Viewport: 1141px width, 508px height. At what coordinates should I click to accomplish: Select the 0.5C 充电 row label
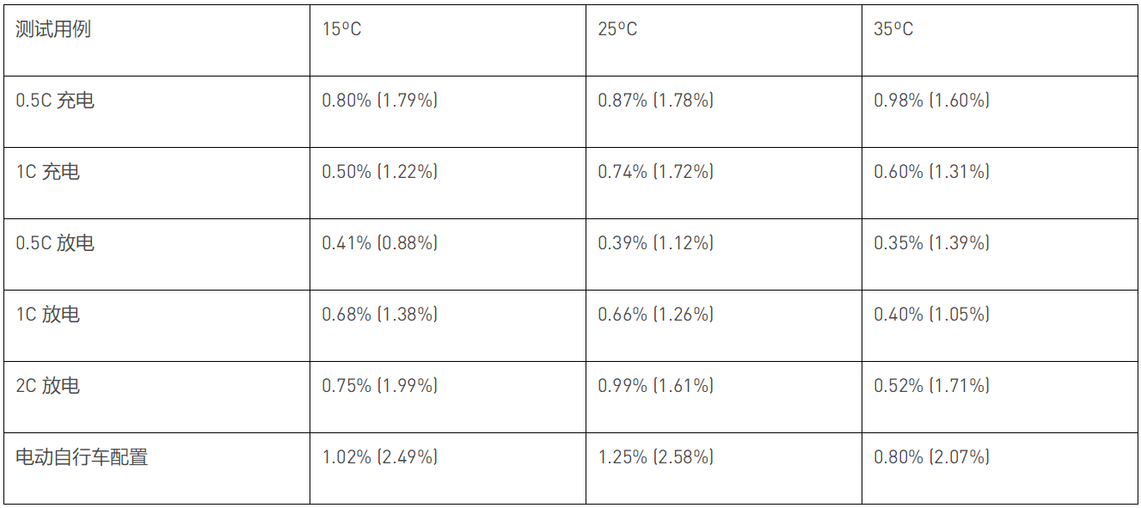(55, 101)
